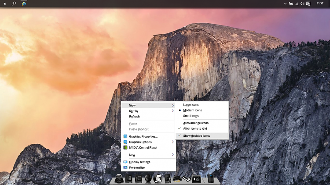330x185 pixels.
Task: Click the Darth Vader helmet dock icon
Action: coord(119,179)
